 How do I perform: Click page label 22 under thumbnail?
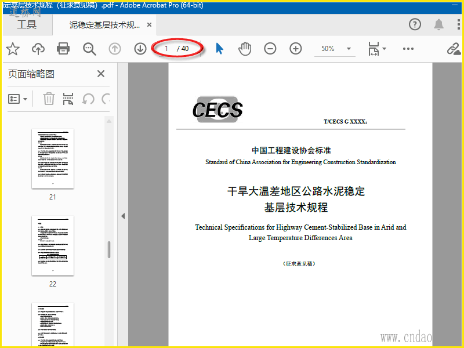[53, 284]
